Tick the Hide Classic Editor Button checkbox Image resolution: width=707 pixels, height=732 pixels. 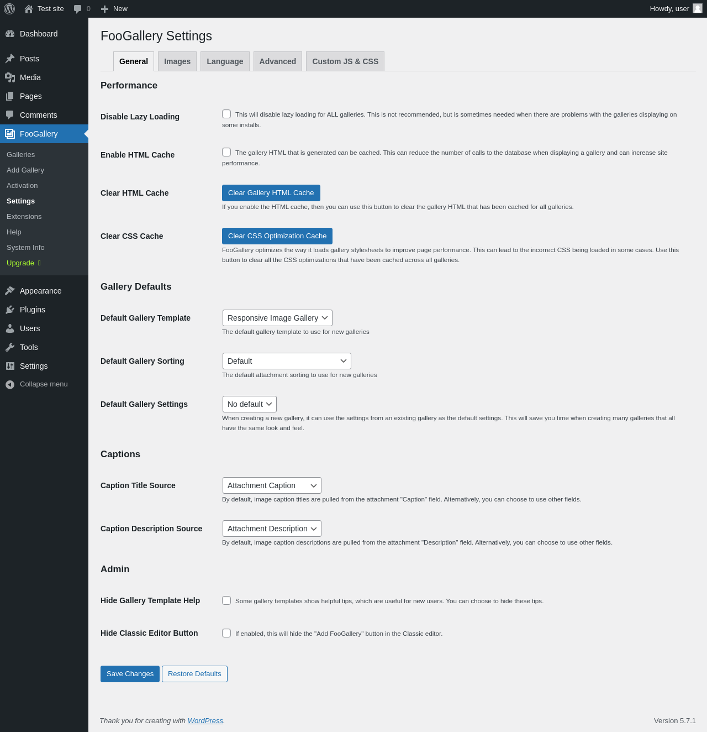(x=226, y=633)
